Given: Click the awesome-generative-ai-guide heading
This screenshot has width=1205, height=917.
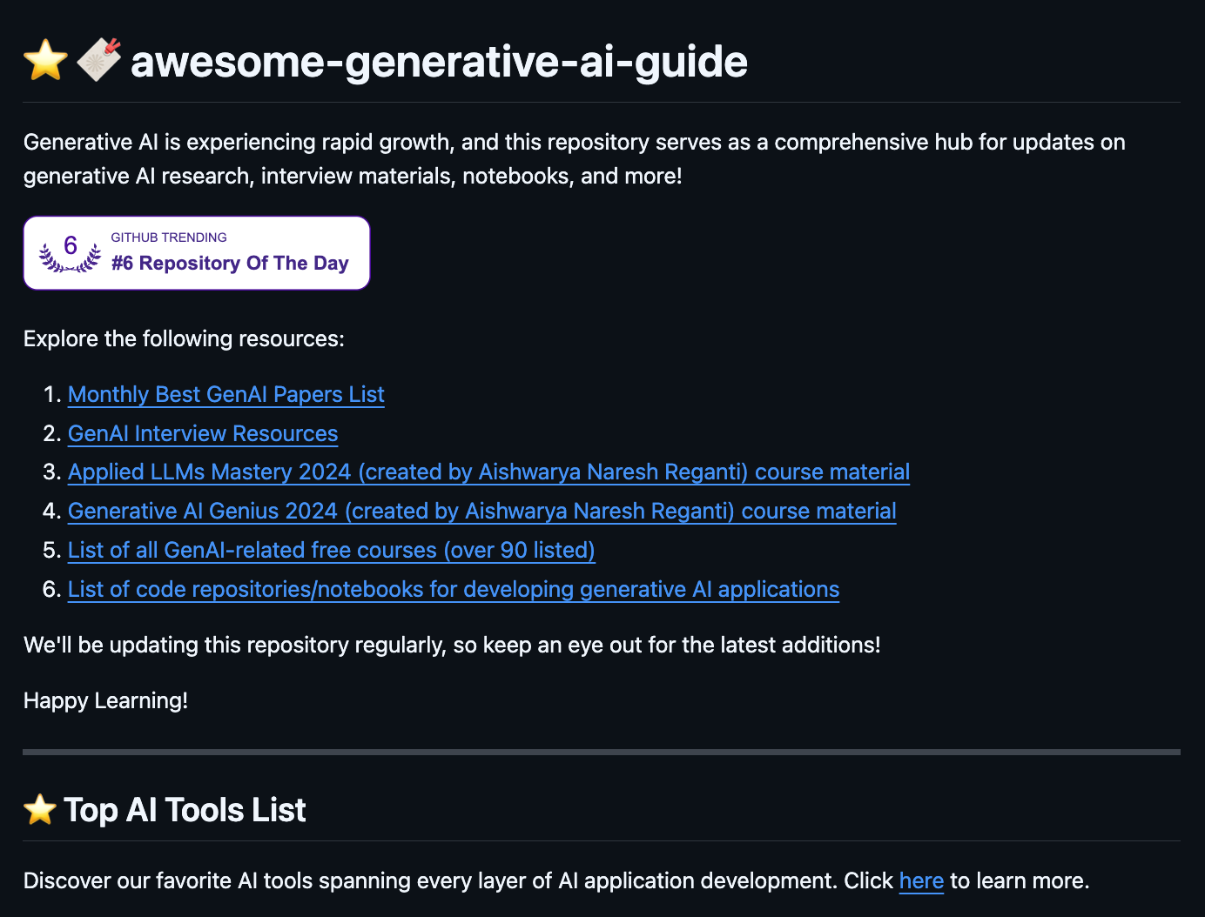Looking at the screenshot, I should [439, 61].
